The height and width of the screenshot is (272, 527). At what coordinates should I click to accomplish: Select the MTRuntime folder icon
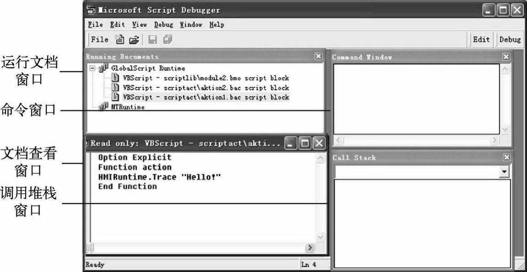103,107
